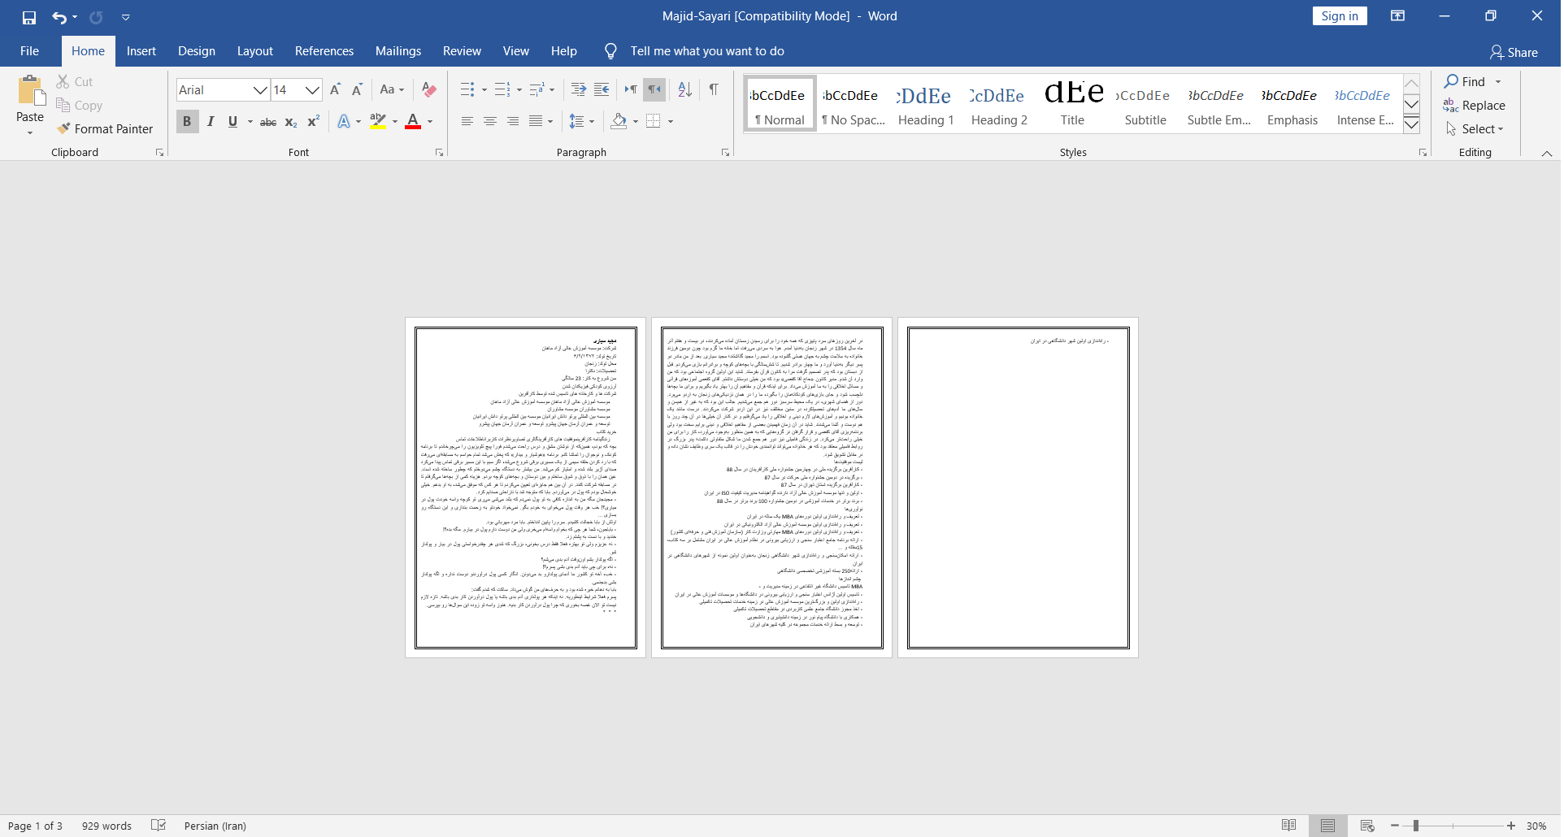The width and height of the screenshot is (1564, 837).
Task: Click the Numbering list icon
Action: (502, 89)
